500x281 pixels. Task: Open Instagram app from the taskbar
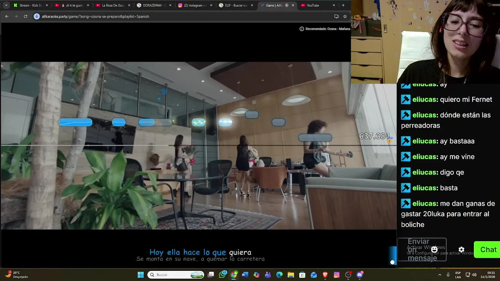337,275
